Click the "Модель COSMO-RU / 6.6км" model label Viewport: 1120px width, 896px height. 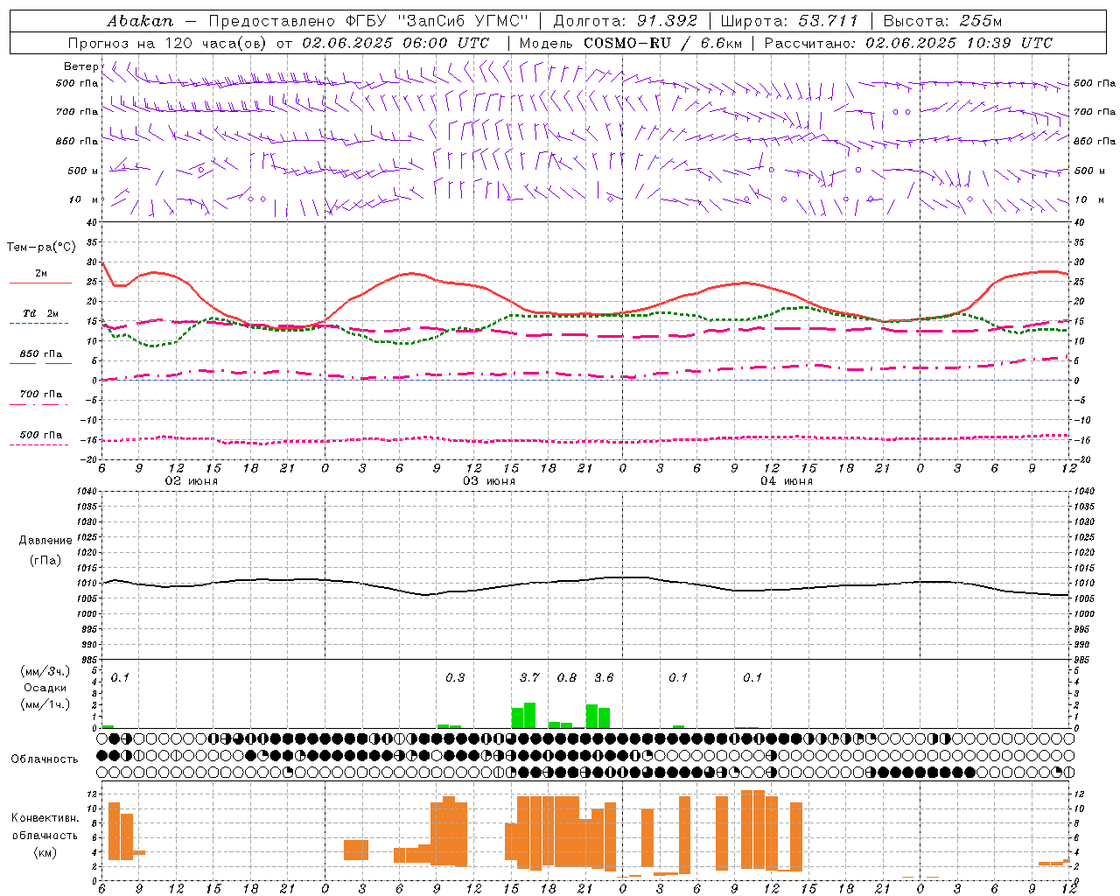(630, 43)
